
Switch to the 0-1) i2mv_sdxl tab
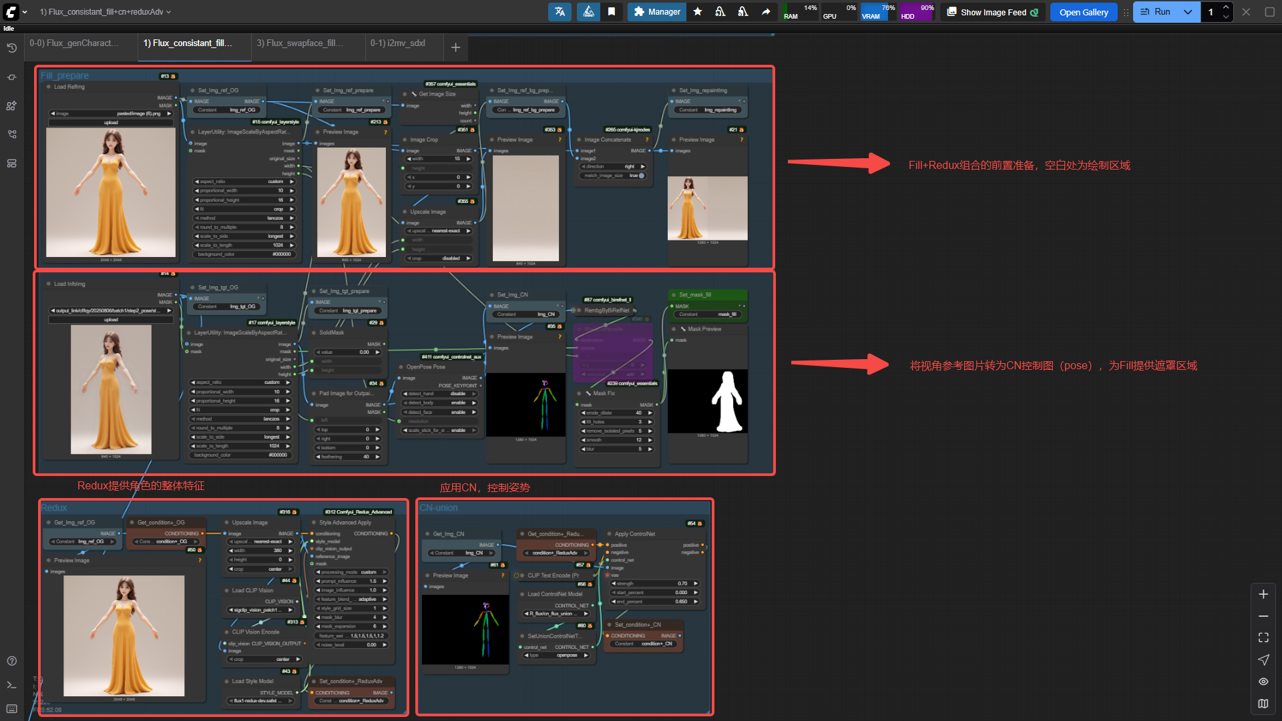coord(398,43)
